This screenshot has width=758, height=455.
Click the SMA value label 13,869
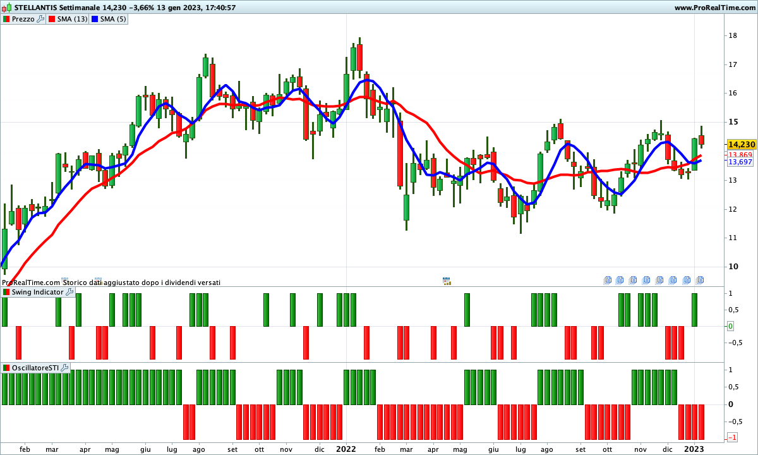pyautogui.click(x=740, y=155)
